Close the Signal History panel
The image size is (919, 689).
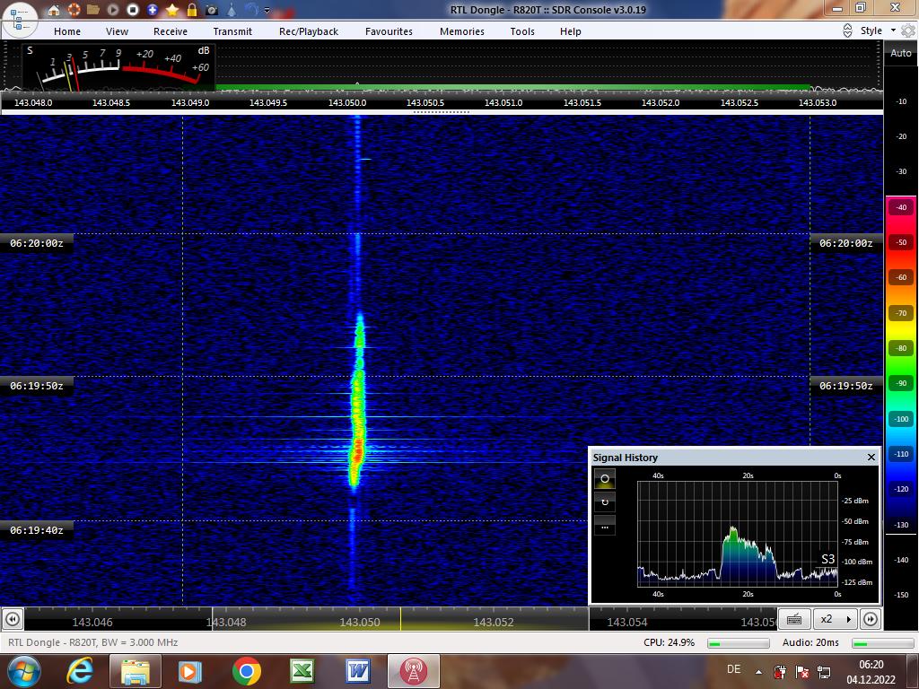point(871,457)
